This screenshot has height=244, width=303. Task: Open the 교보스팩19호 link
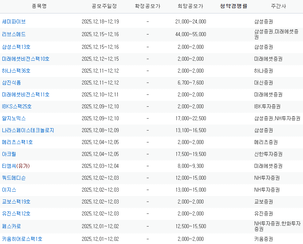click(16, 202)
